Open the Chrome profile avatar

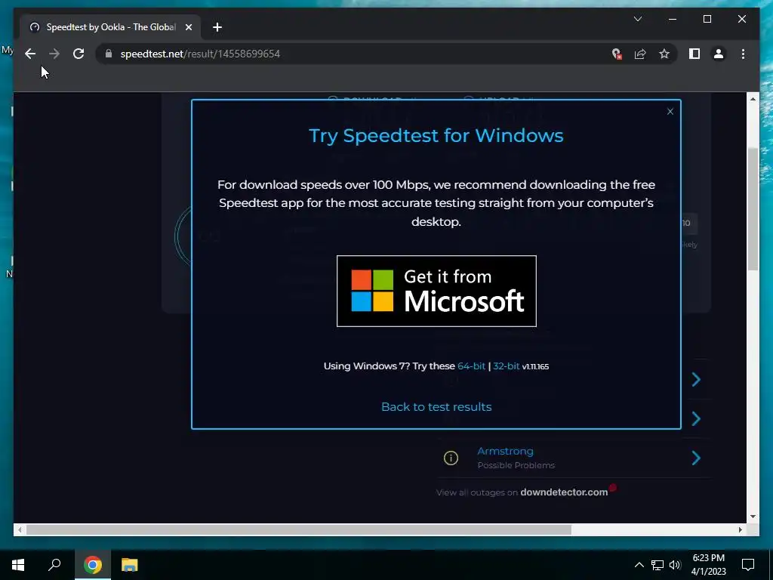[719, 54]
